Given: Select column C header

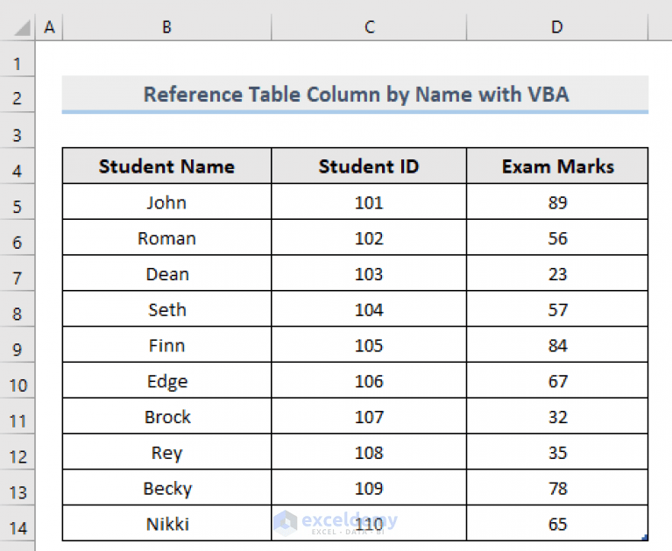Looking at the screenshot, I should (x=369, y=27).
